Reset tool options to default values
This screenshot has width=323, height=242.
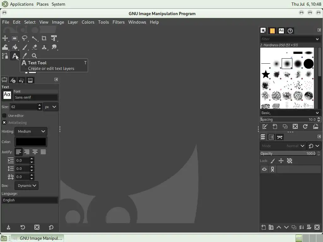(x=51, y=227)
